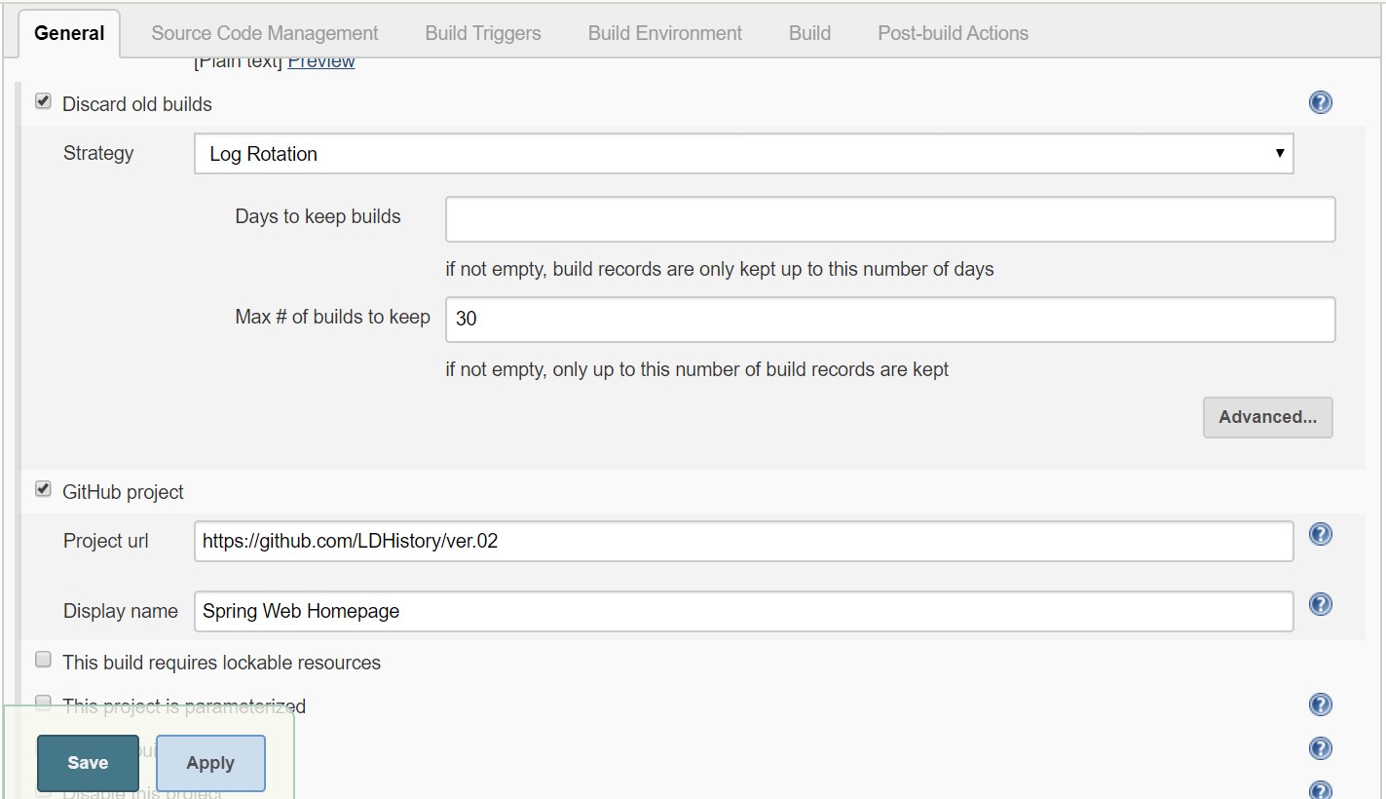
Task: Switch to Source Code Management tab
Action: (x=265, y=33)
